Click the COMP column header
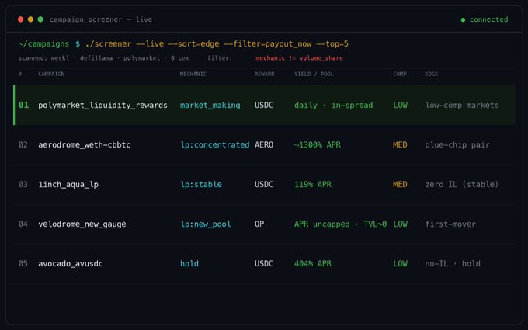528x330 pixels. tap(400, 74)
